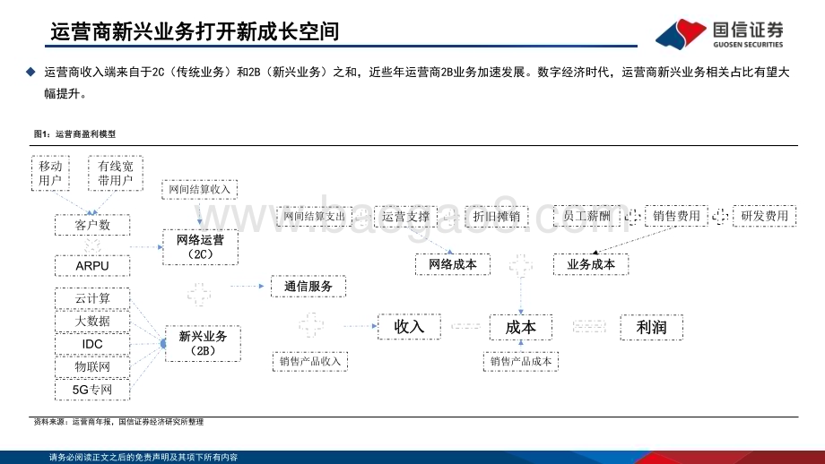Select the ARPU box
Viewport: 825px width, 464px height.
[92, 266]
